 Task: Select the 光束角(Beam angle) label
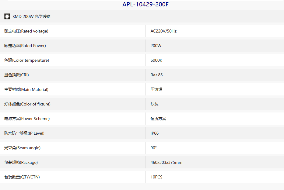[x=22, y=148]
